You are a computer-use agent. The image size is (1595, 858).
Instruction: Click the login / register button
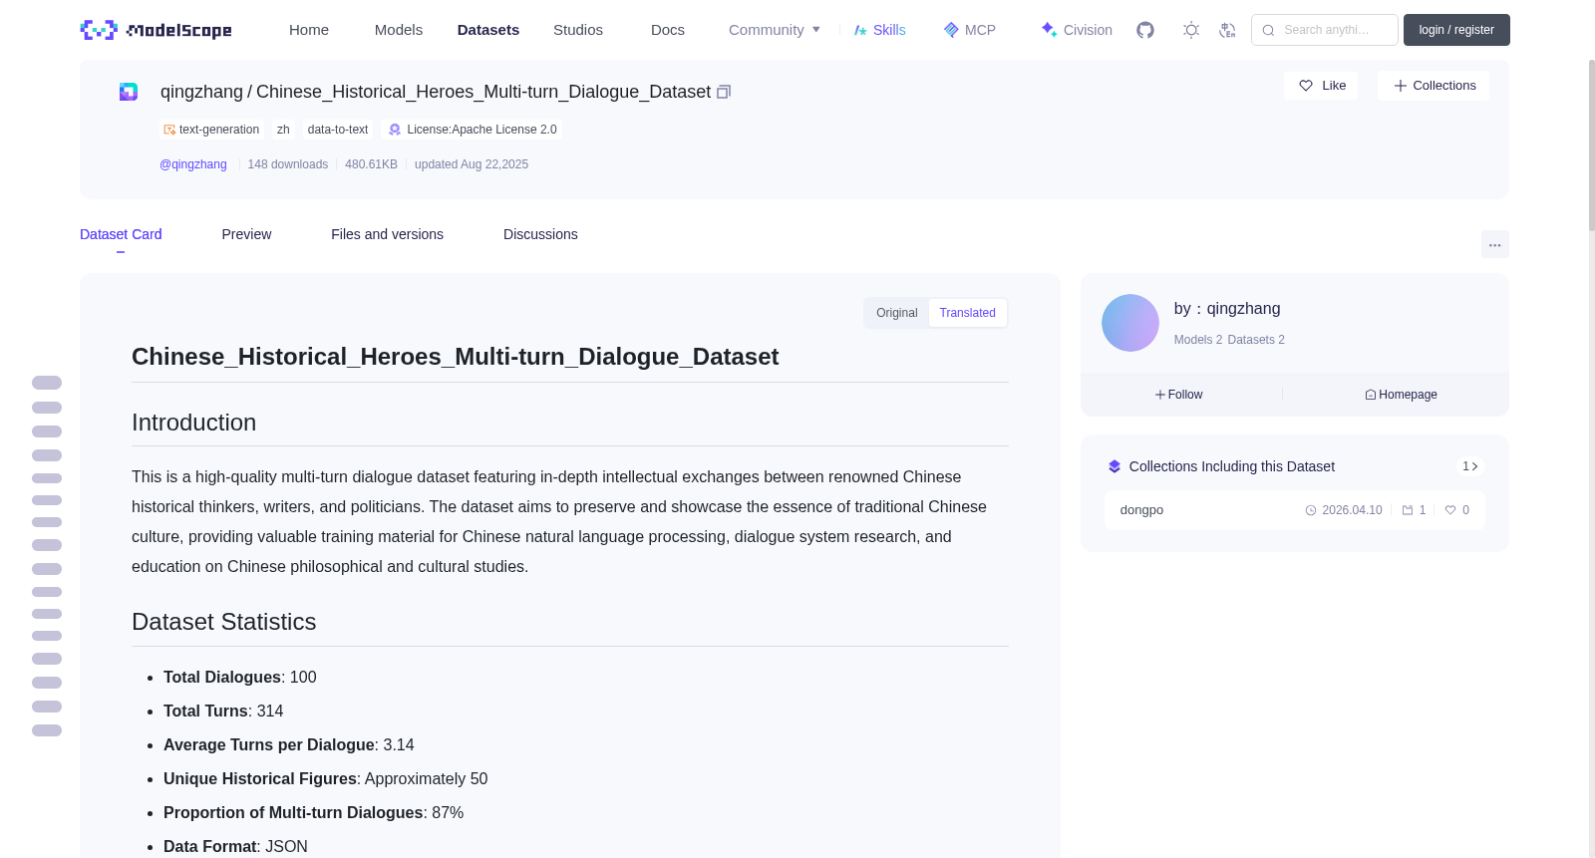1456,30
